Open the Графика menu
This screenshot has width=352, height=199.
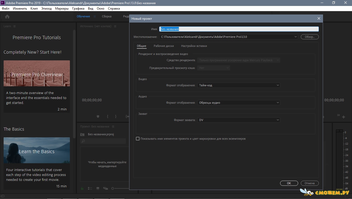click(78, 9)
